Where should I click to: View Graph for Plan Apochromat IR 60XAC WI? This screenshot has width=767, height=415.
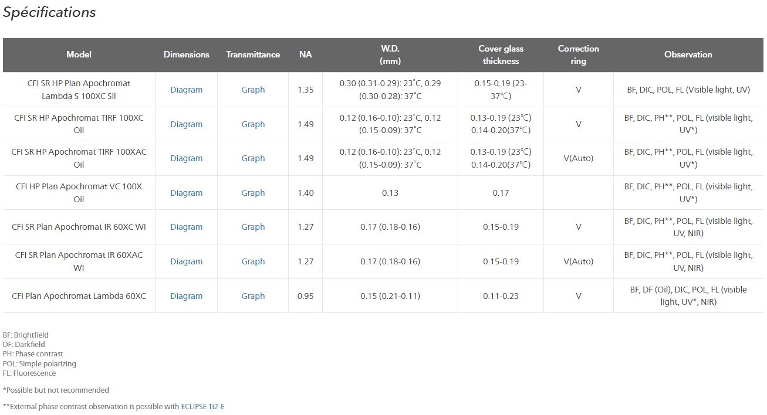(x=253, y=261)
